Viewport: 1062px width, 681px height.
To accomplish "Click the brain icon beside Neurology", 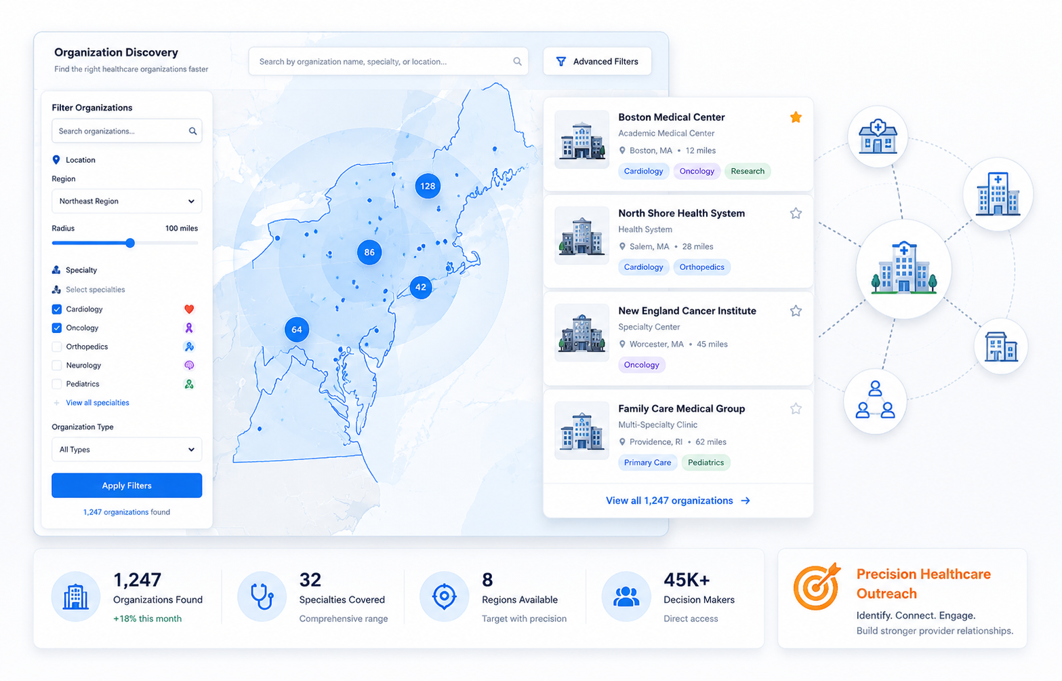I will (x=189, y=366).
